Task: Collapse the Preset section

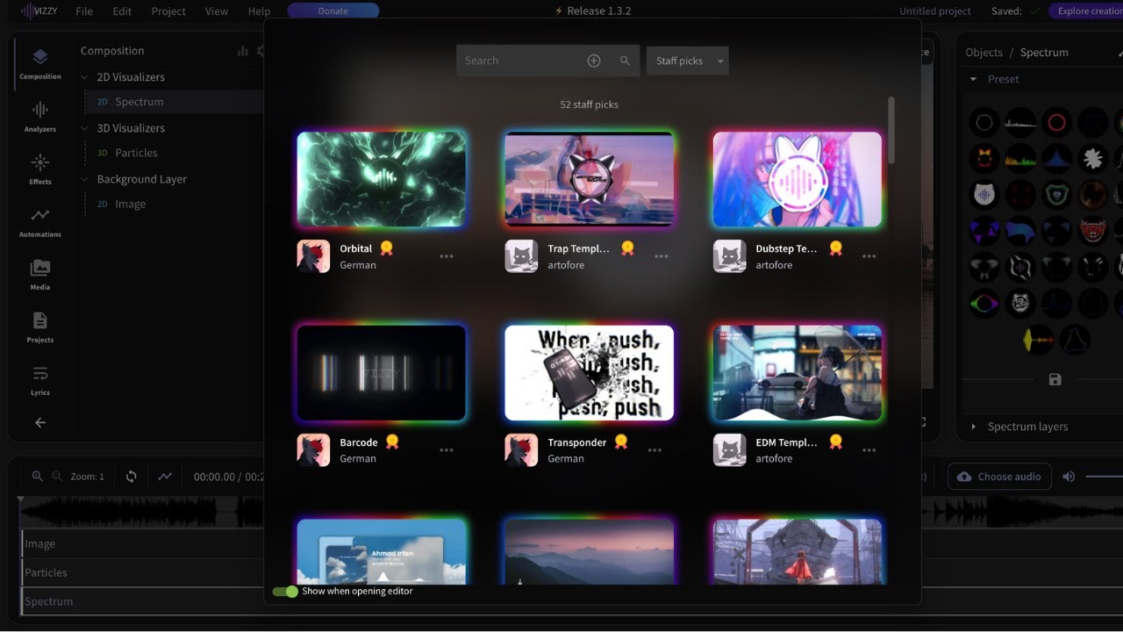Action: click(x=973, y=79)
